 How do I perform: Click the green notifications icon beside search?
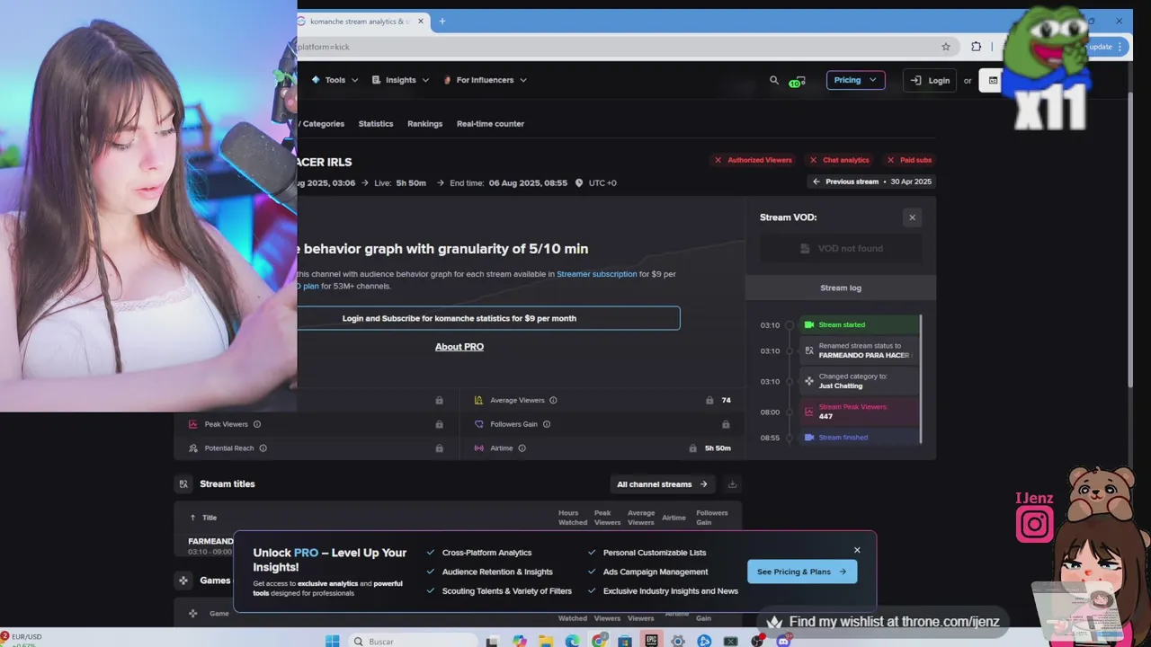tap(798, 81)
